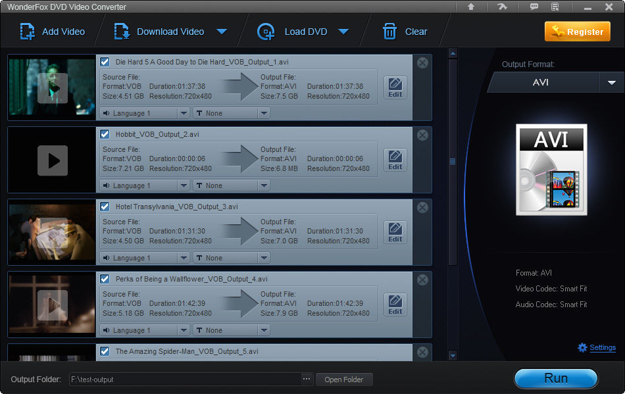625x394 pixels.
Task: Remove Hotel Transylvania item with X icon
Action: pos(422,208)
